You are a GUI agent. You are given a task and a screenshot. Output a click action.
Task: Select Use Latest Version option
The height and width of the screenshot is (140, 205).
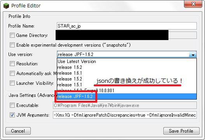tap(127, 61)
